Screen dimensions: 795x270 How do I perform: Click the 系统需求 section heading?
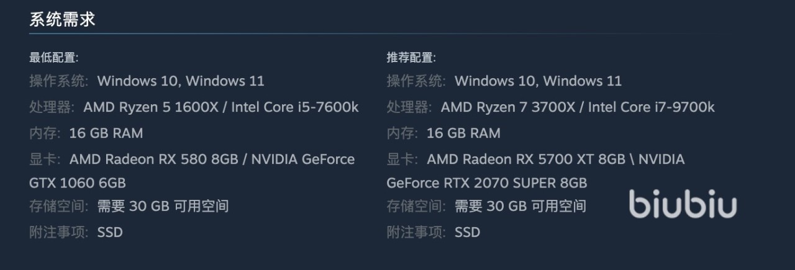point(62,19)
